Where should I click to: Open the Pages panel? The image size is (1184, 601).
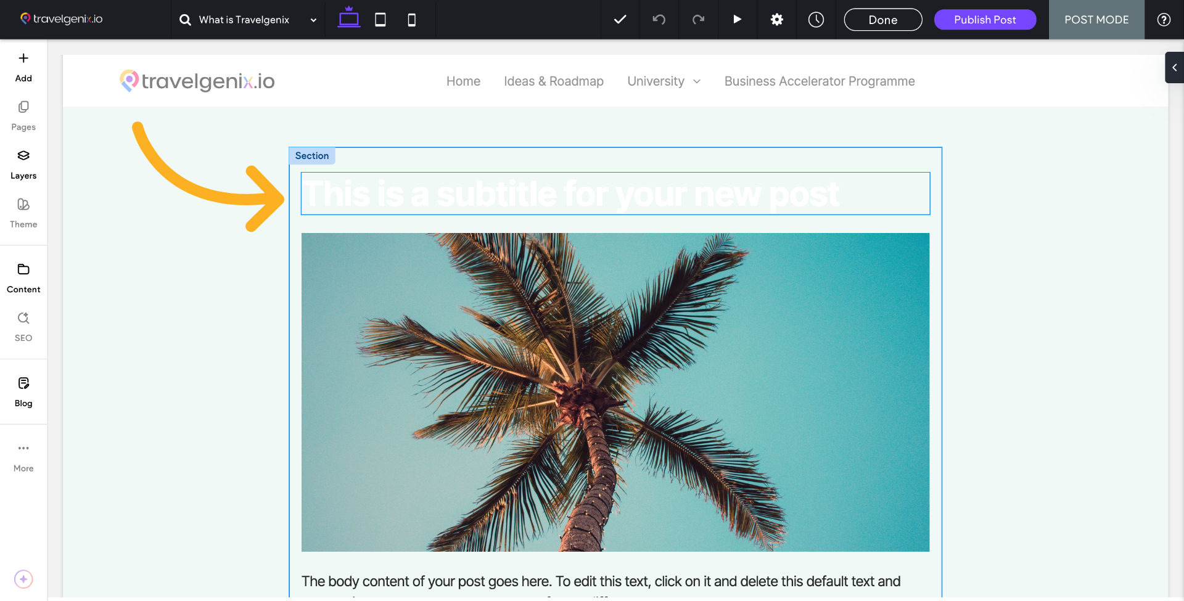pos(23,115)
